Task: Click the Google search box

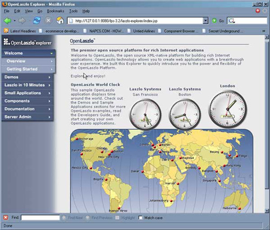Action: [x=247, y=21]
